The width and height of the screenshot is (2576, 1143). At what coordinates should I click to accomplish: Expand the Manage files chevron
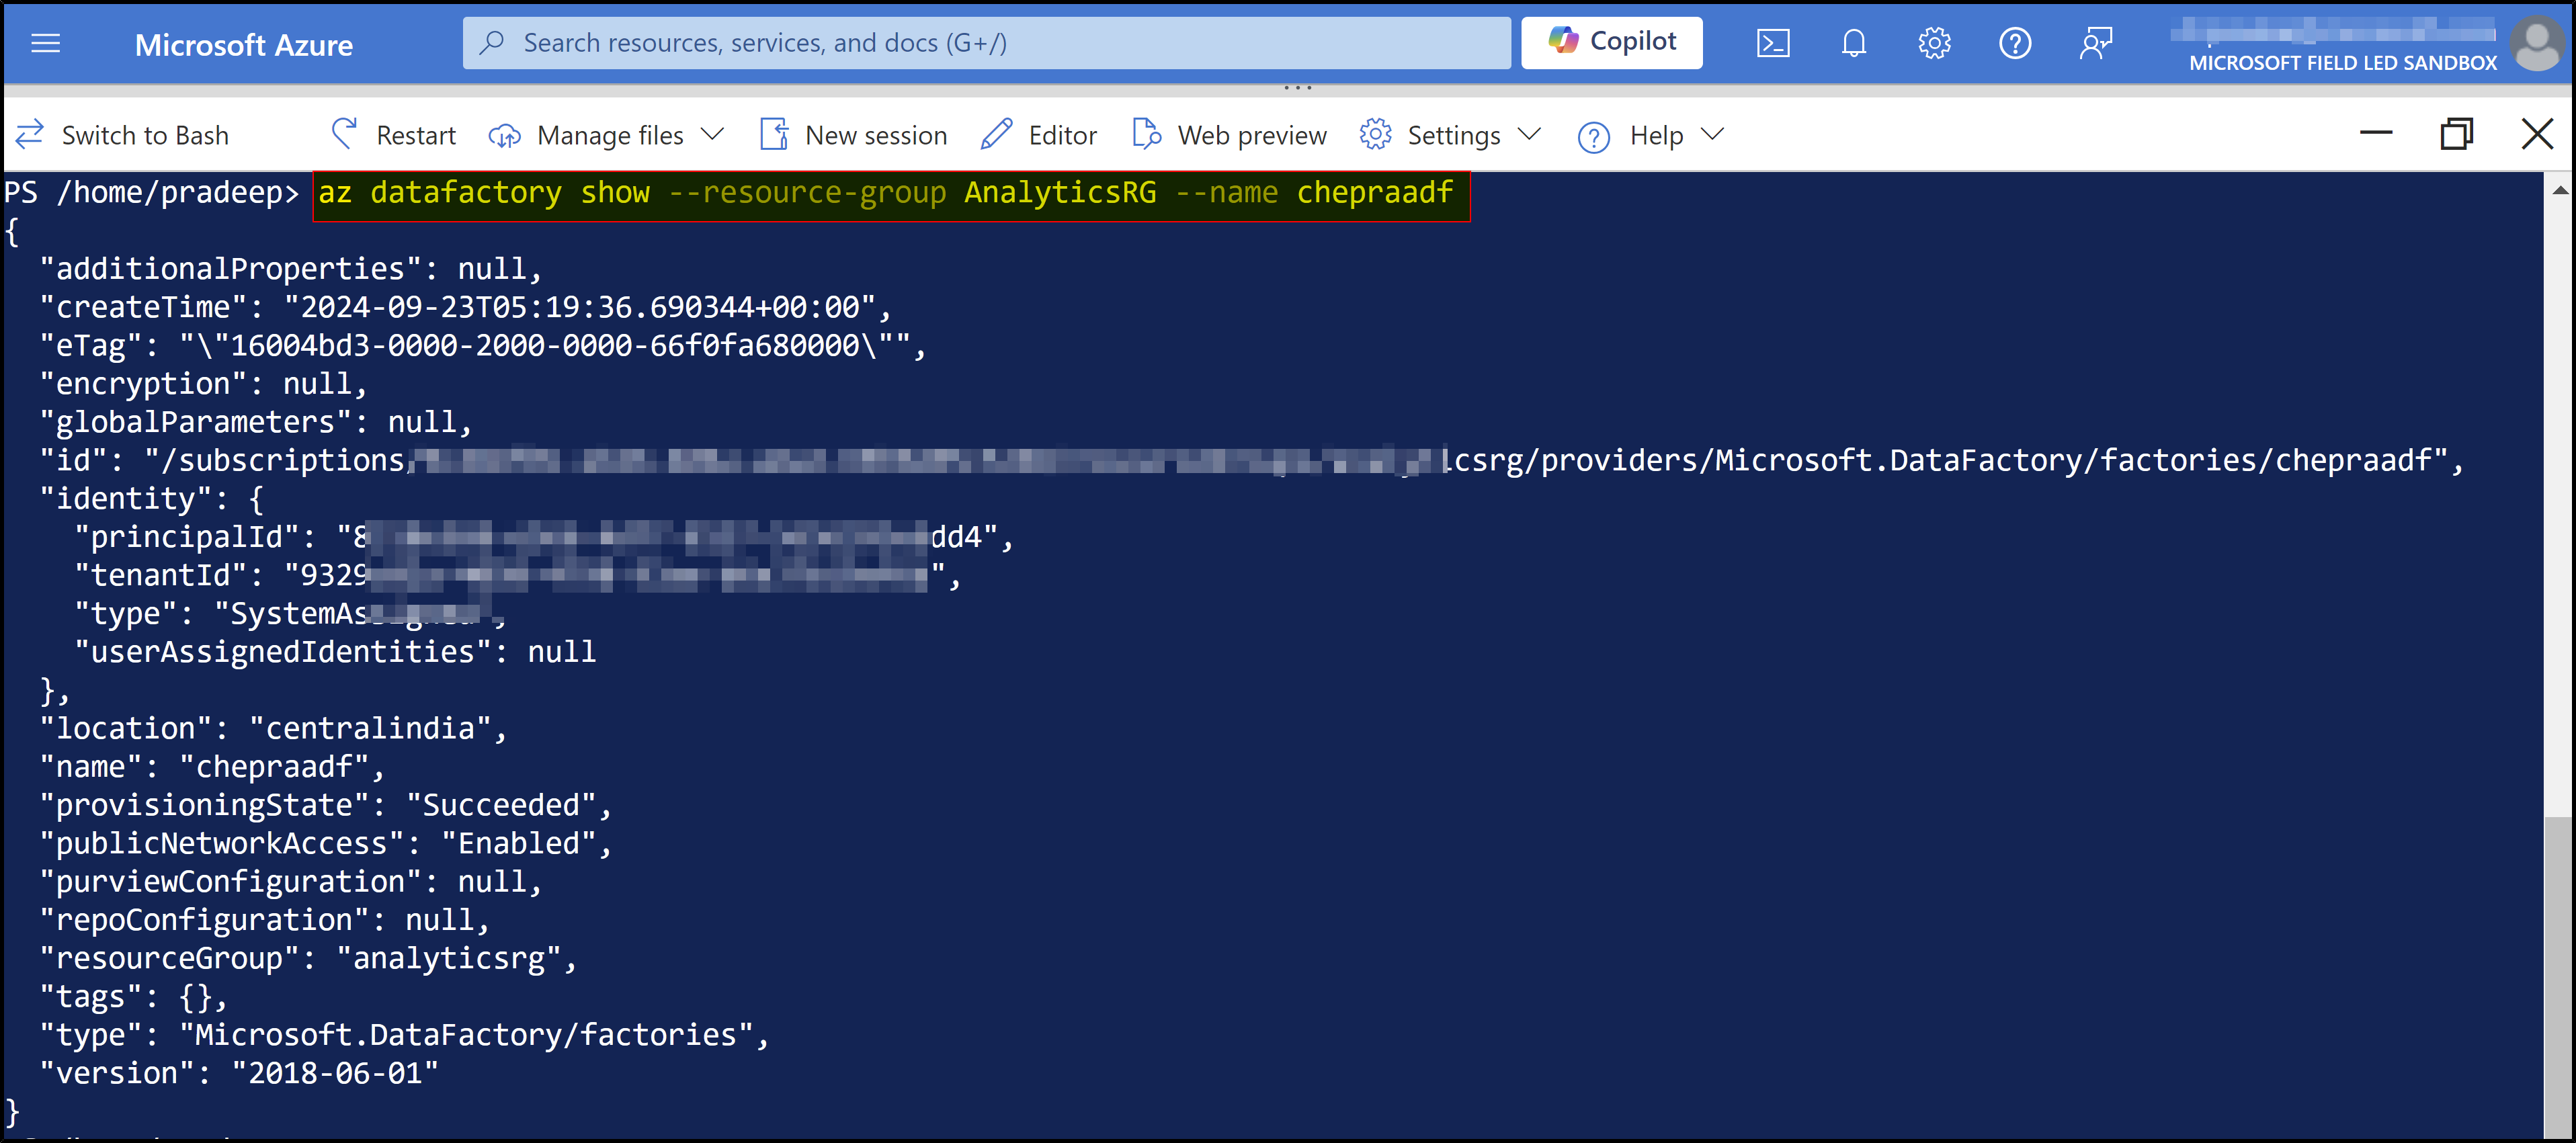pos(712,134)
